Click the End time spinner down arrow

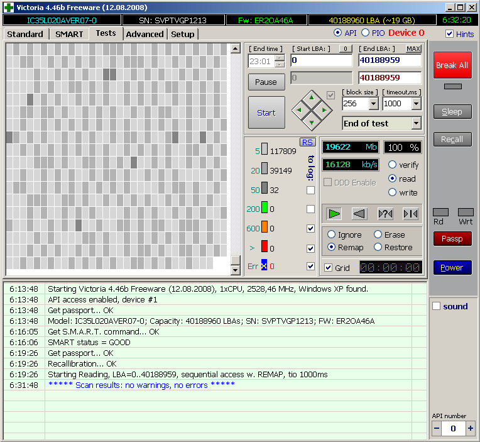[280, 64]
